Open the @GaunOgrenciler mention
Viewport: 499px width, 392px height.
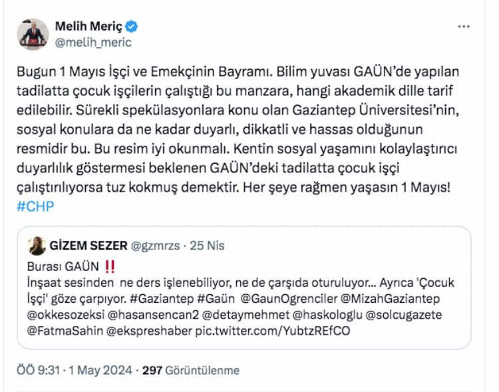pos(289,299)
